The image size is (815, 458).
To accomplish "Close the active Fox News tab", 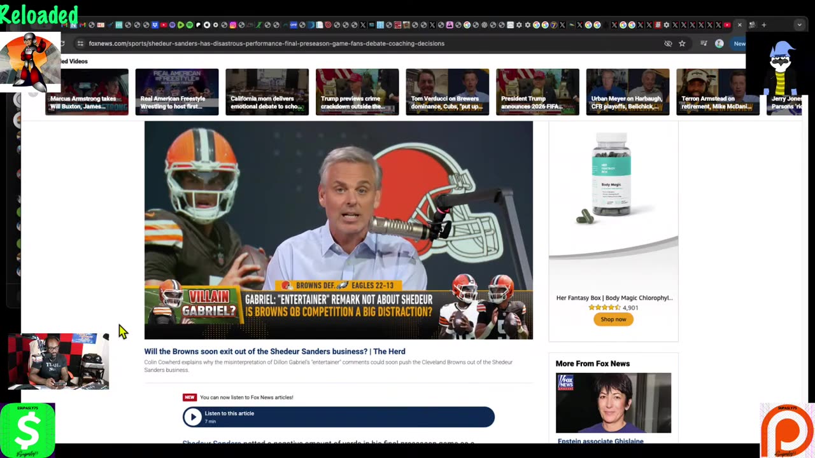I will pyautogui.click(x=739, y=25).
